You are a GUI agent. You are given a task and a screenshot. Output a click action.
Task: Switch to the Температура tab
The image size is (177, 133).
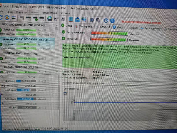pyautogui.click(x=85, y=27)
